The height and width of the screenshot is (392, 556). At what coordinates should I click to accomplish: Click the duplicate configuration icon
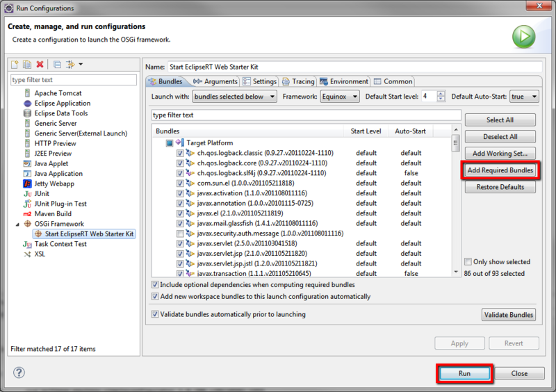(27, 64)
